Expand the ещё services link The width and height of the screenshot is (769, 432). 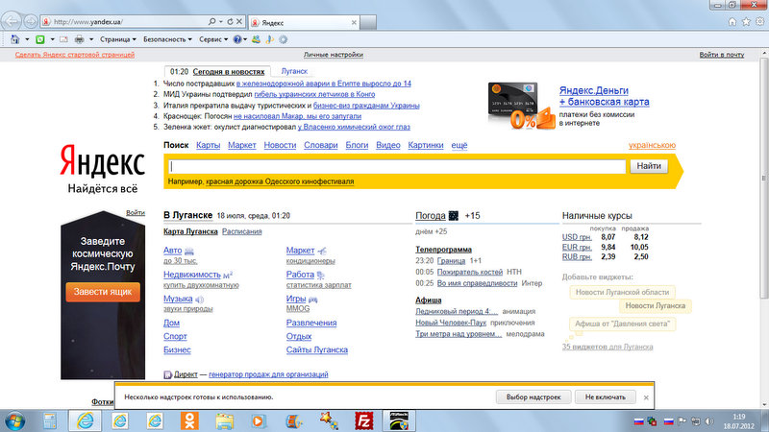pyautogui.click(x=459, y=146)
